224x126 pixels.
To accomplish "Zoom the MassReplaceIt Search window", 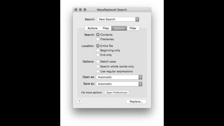I will tap(85, 10).
